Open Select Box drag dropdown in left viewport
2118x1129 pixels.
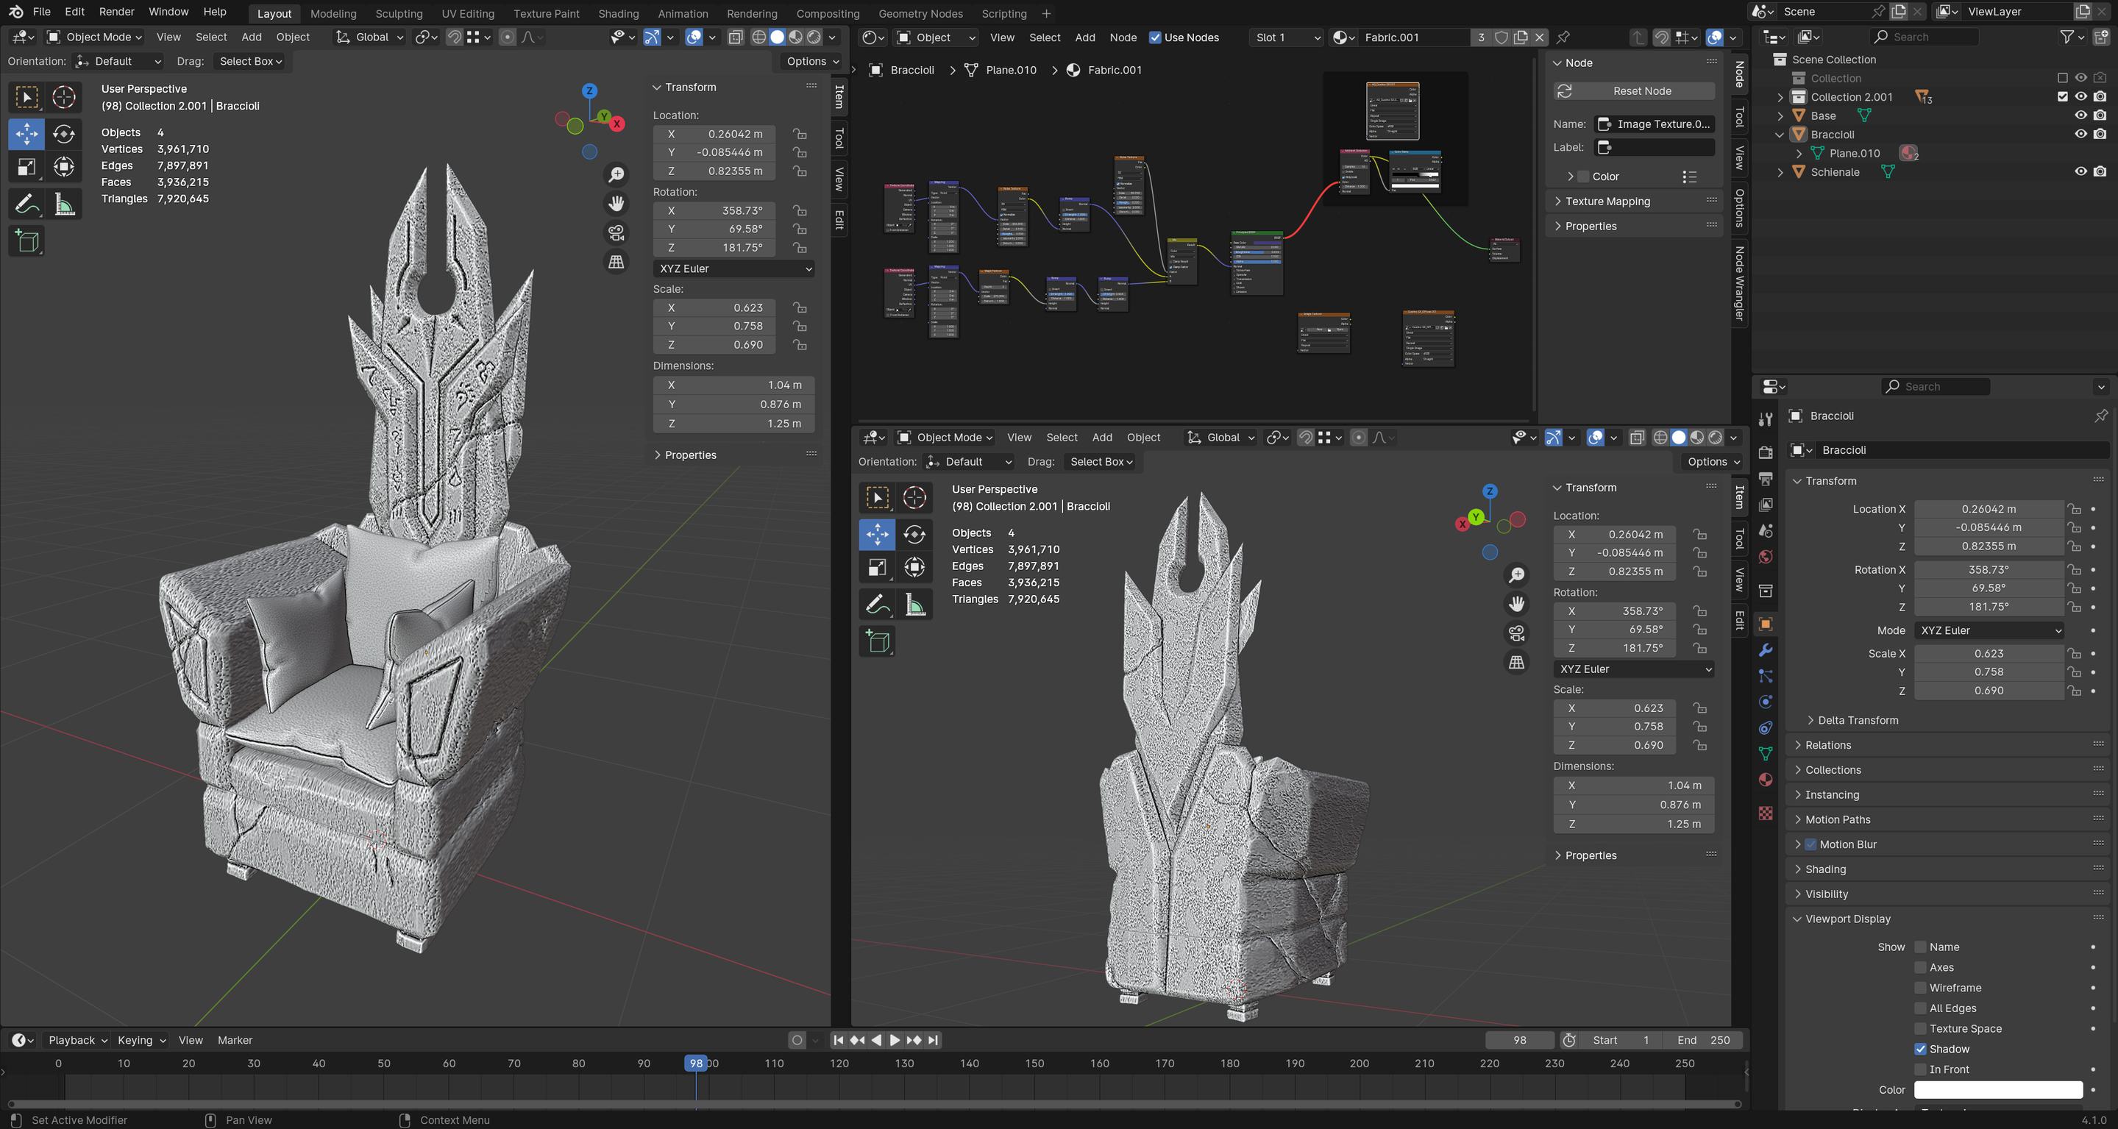pyautogui.click(x=251, y=62)
